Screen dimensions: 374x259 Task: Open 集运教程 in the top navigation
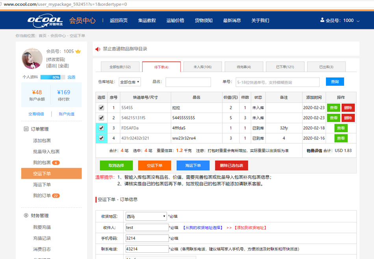147,20
